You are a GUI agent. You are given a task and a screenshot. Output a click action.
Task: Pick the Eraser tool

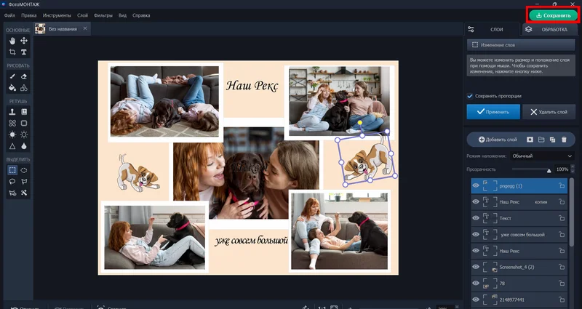tap(24, 76)
